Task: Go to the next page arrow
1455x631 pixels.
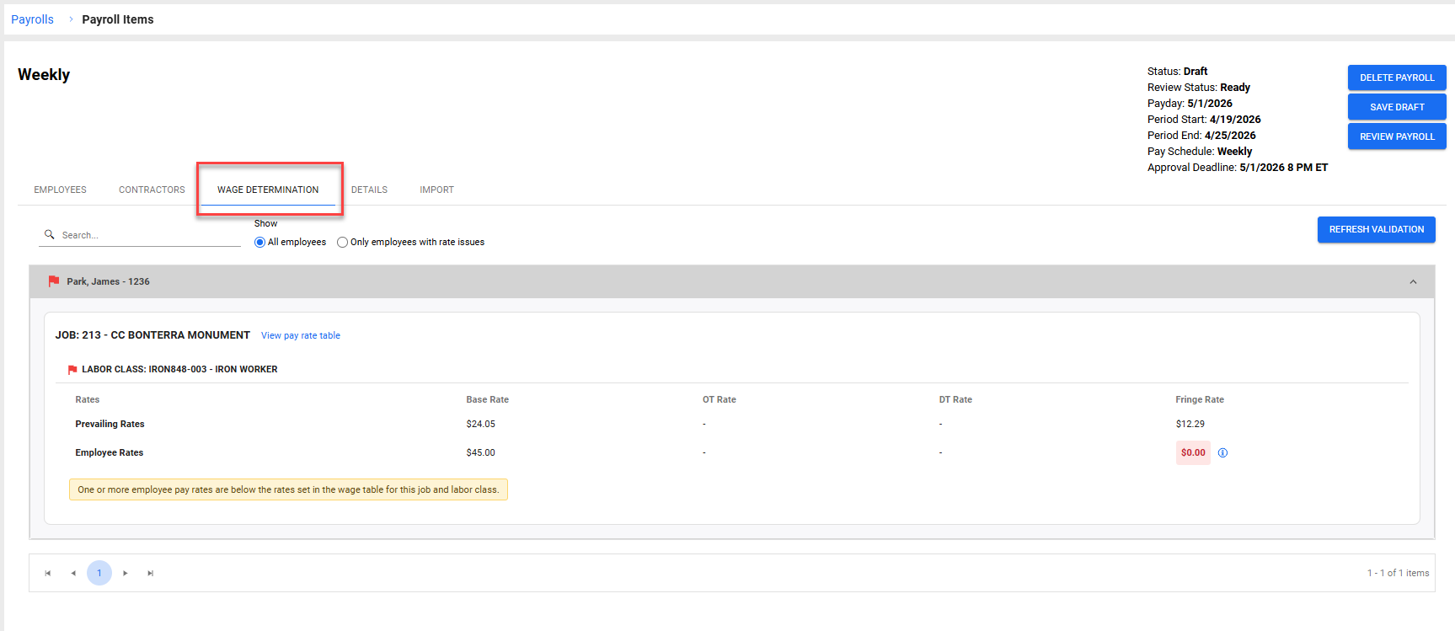Action: tap(126, 573)
